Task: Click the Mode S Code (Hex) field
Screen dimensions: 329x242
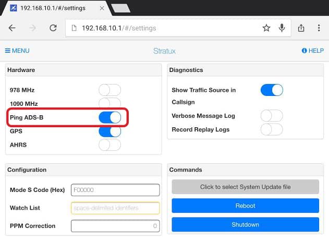Action: tap(115, 190)
